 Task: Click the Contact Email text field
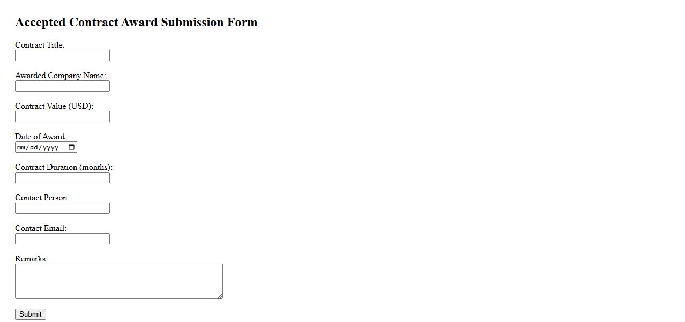[x=62, y=239]
